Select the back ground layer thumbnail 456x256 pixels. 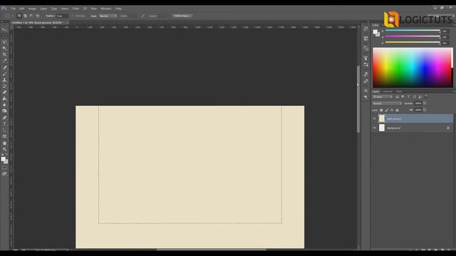click(x=382, y=119)
